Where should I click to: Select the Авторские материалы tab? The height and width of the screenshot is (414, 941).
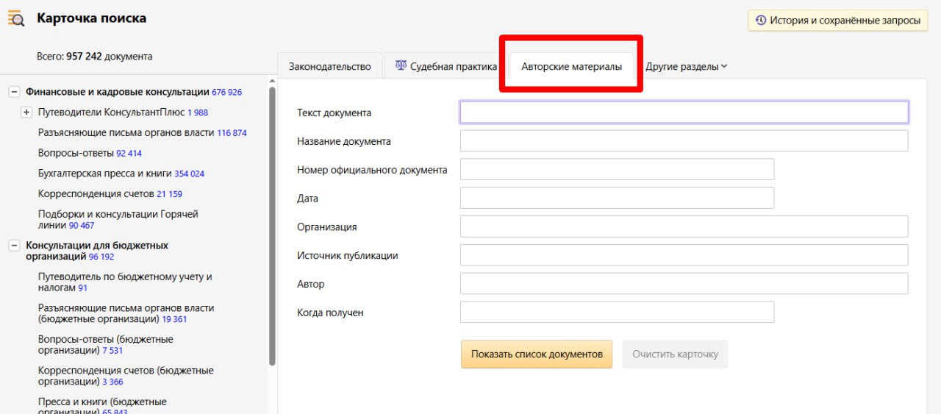(x=571, y=66)
